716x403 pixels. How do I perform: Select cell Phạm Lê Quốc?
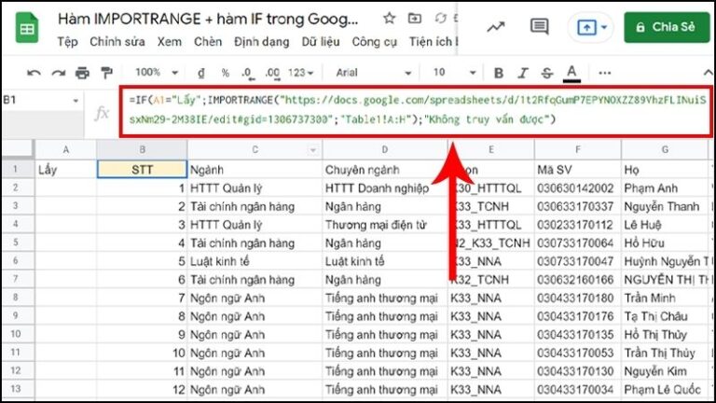coord(665,389)
